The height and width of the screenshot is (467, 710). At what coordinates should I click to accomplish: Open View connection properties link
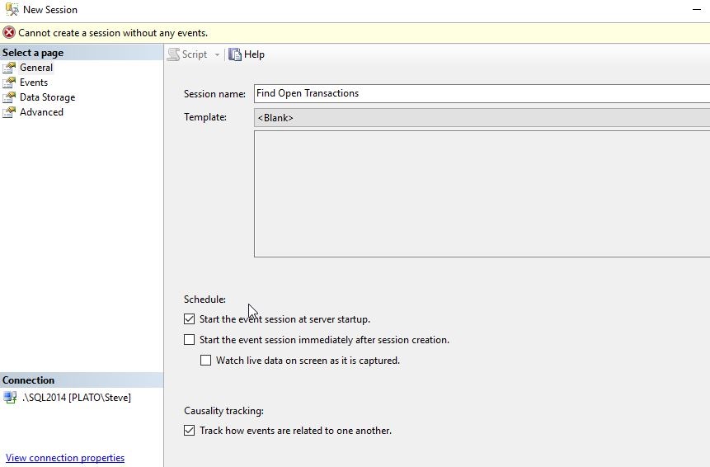click(65, 458)
